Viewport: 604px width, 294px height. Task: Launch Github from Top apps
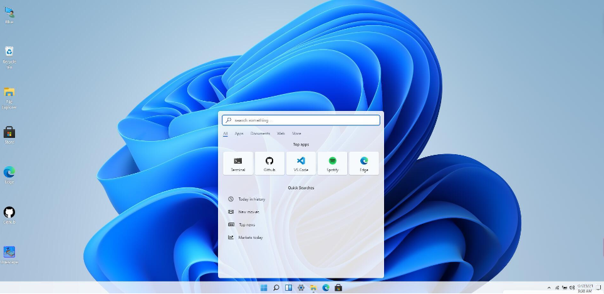coord(269,163)
